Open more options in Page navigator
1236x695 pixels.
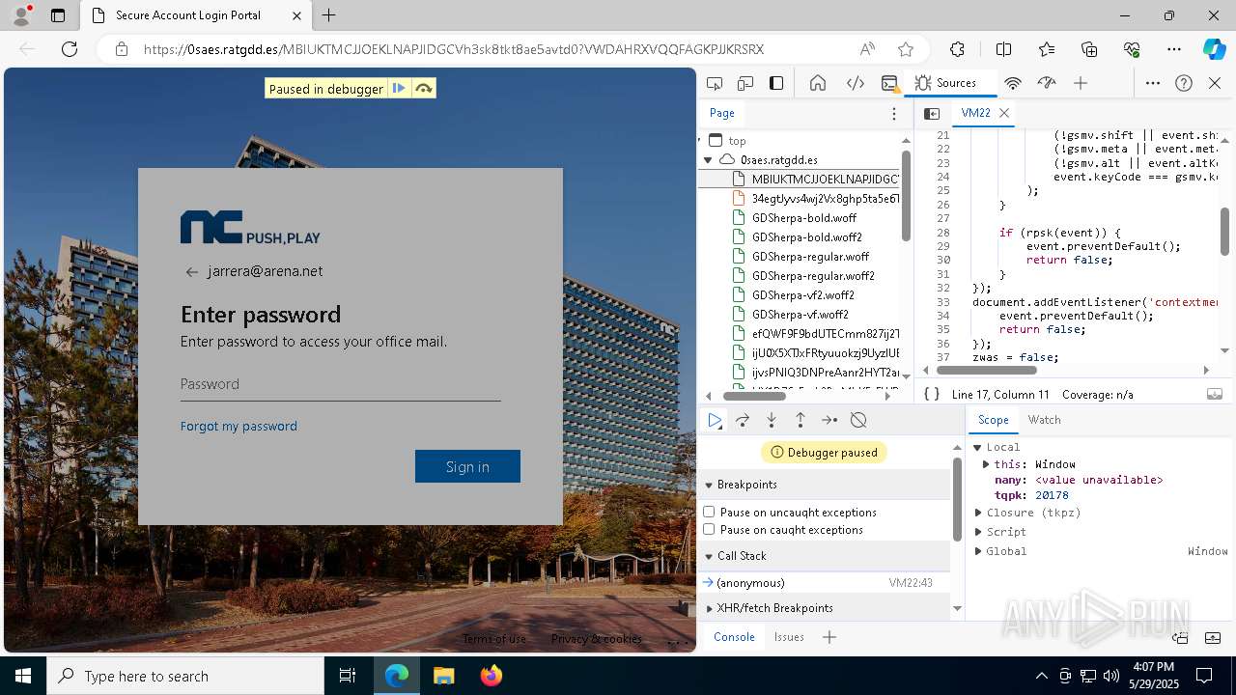coord(894,113)
